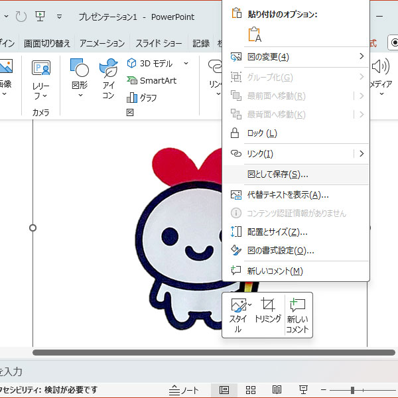Click 新しいコメント in mini toolbar
This screenshot has height=398, width=398.
[298, 316]
